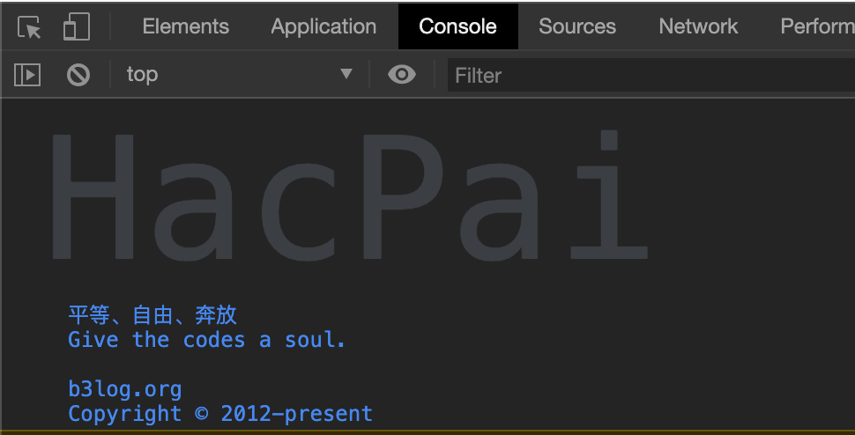Create a live expression with eye icon
Image resolution: width=855 pixels, height=435 pixels.
coord(402,75)
